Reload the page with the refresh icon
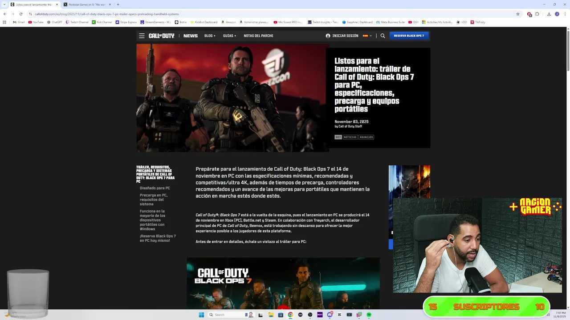This screenshot has height=320, width=570. [x=20, y=14]
